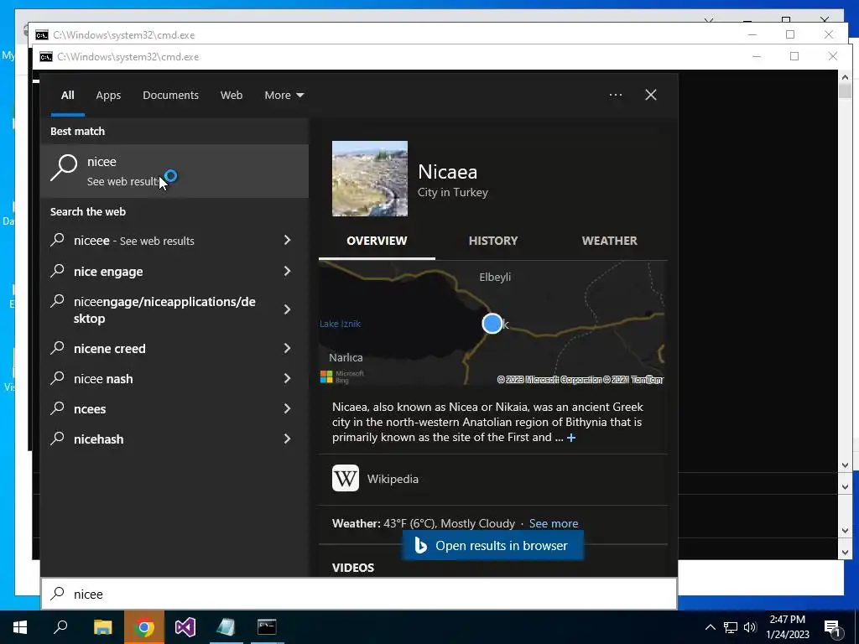Open the taskbar search icon

[x=60, y=627]
